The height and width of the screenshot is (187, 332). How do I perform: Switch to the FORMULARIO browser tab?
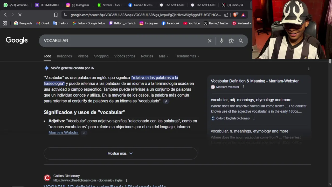coord(47,5)
